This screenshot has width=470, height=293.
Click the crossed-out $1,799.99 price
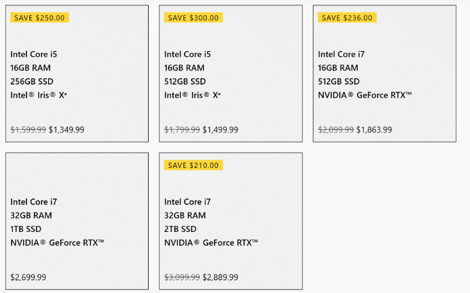182,130
